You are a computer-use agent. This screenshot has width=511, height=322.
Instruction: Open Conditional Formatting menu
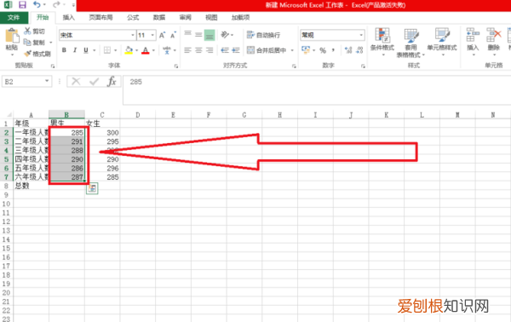click(382, 42)
